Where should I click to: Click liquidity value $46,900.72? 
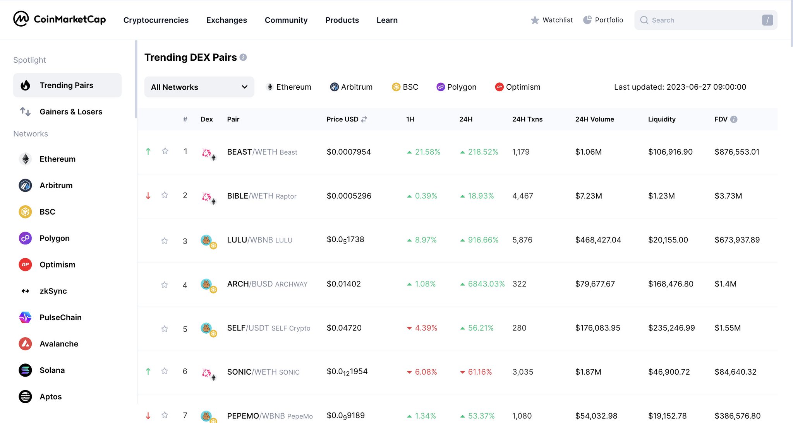(x=669, y=372)
